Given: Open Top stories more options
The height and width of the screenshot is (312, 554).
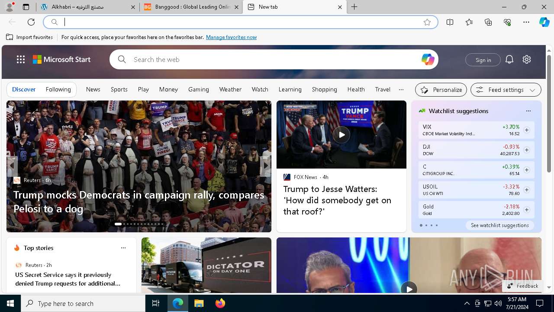Looking at the screenshot, I should tap(123, 248).
